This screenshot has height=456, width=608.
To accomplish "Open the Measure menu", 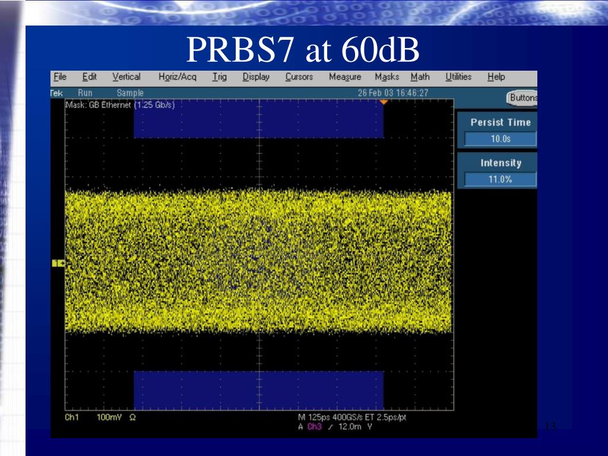I will 345,77.
